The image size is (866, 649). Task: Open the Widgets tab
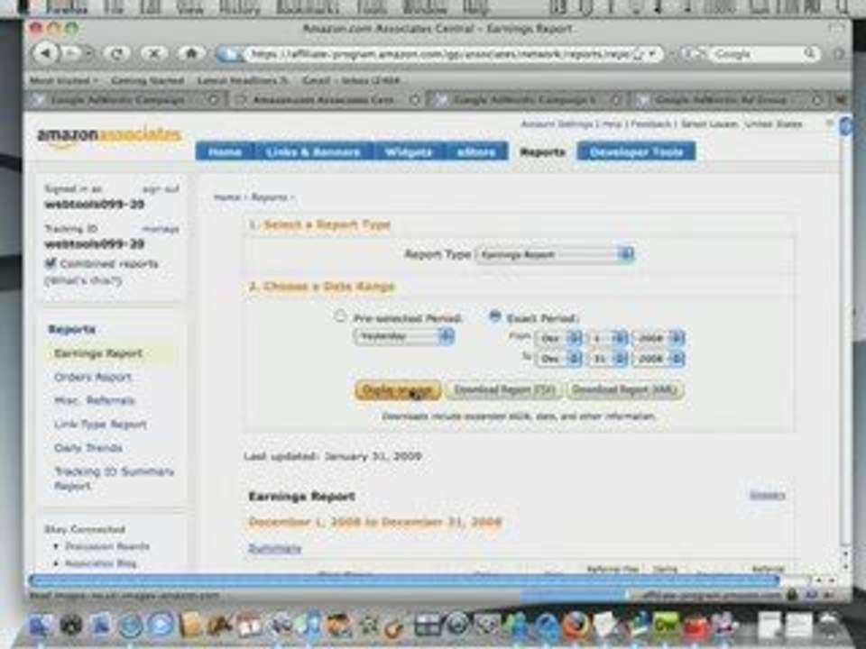pyautogui.click(x=408, y=151)
